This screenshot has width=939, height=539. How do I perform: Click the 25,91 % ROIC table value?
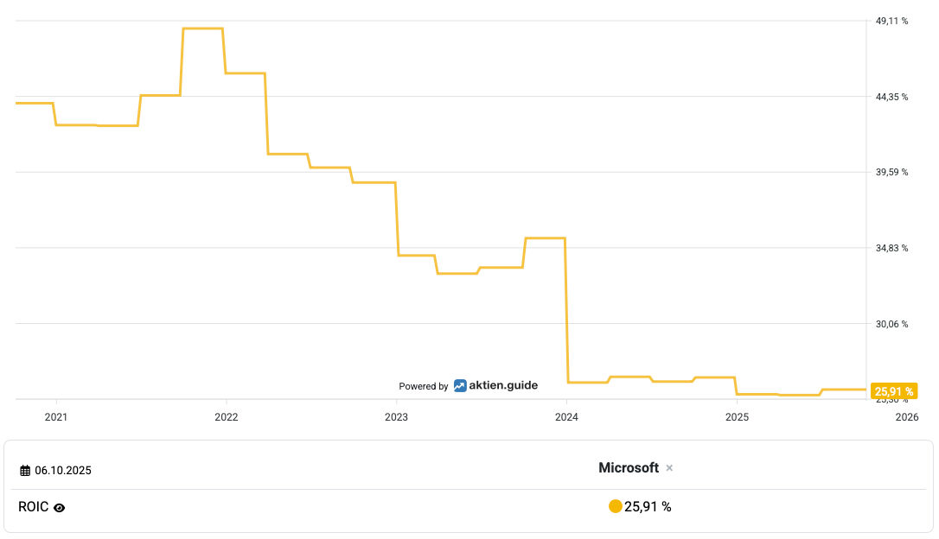tap(648, 507)
